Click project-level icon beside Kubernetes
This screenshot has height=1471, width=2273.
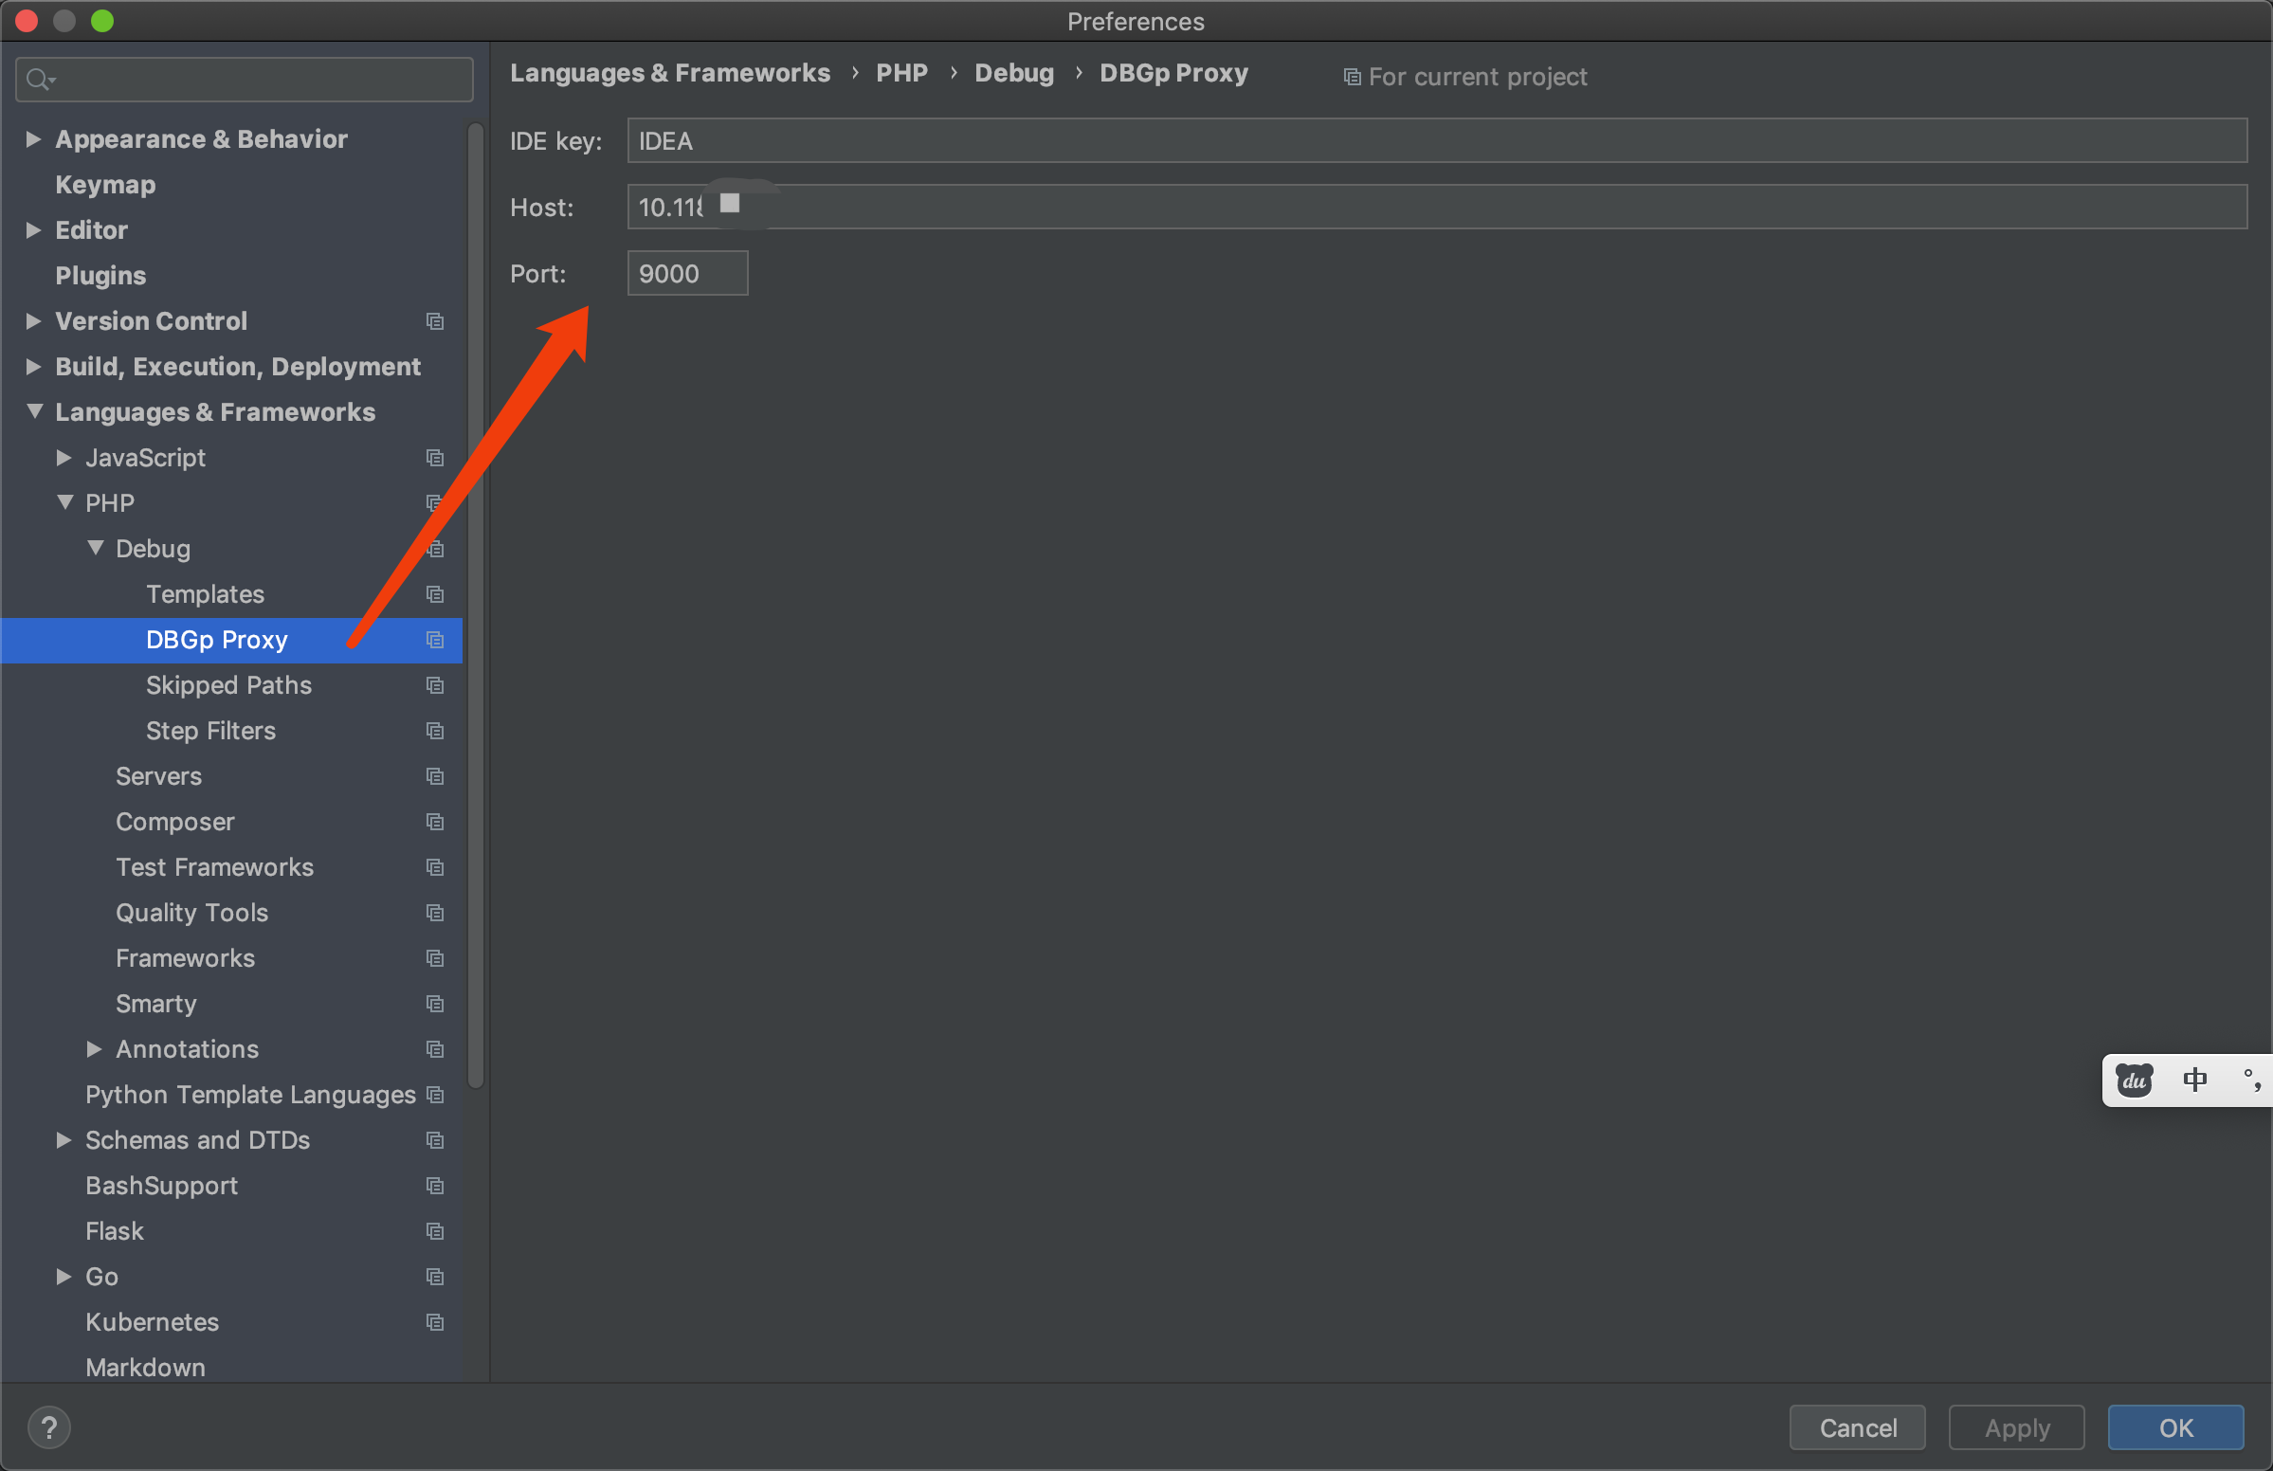(434, 1322)
